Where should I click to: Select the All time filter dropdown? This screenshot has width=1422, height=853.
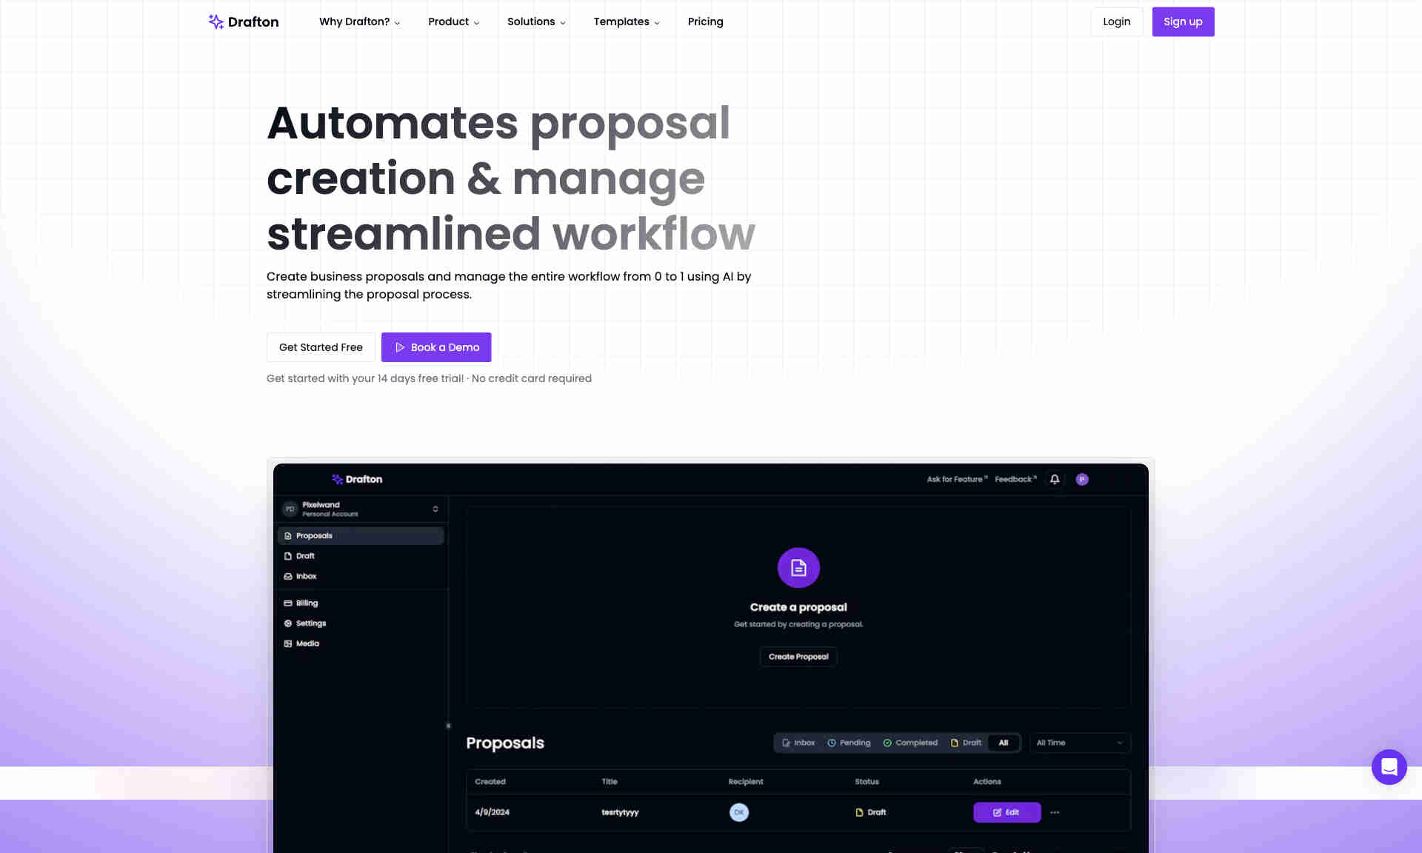1078,743
